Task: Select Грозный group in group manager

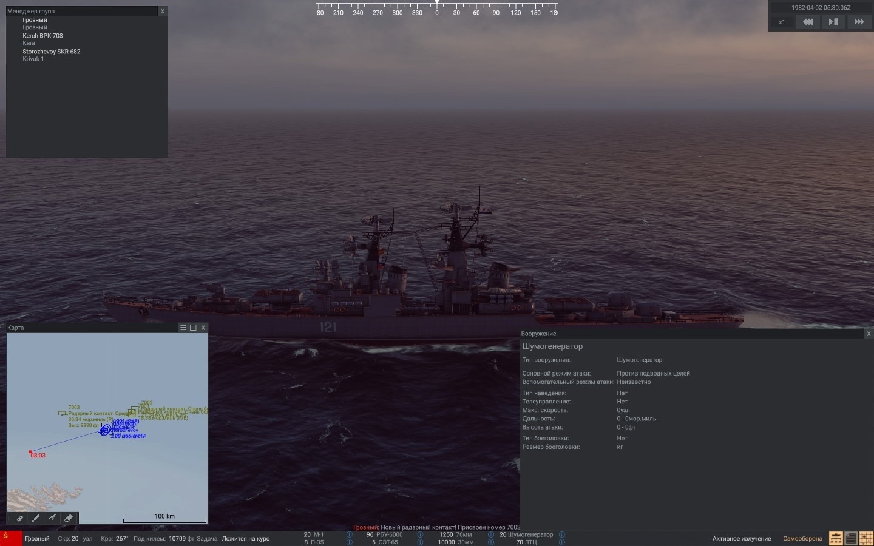Action: 35,20
